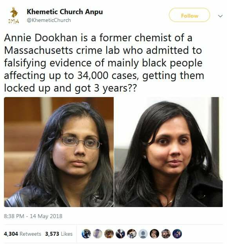Open the right photo in the tweet
Screen dimensions: 227x244
click(169, 152)
